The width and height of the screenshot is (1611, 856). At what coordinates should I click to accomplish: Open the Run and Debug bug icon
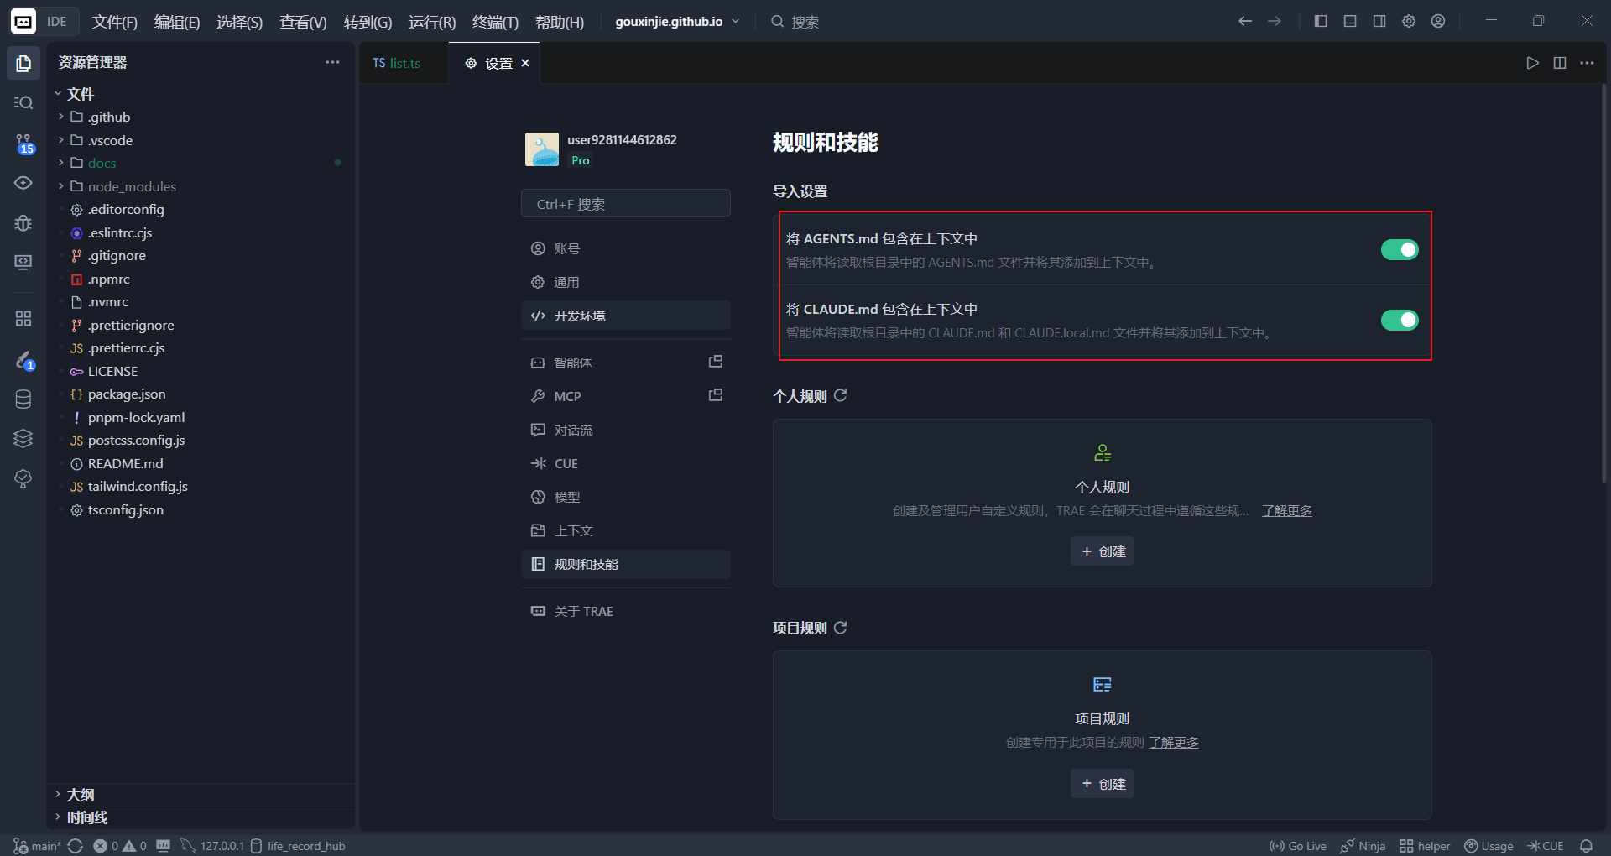tap(23, 222)
